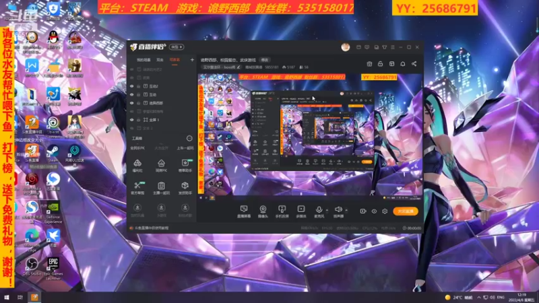Screen dimensions: 539x303
Task: Toggle visibility of the 全屏 1 source
Action: click(131, 120)
